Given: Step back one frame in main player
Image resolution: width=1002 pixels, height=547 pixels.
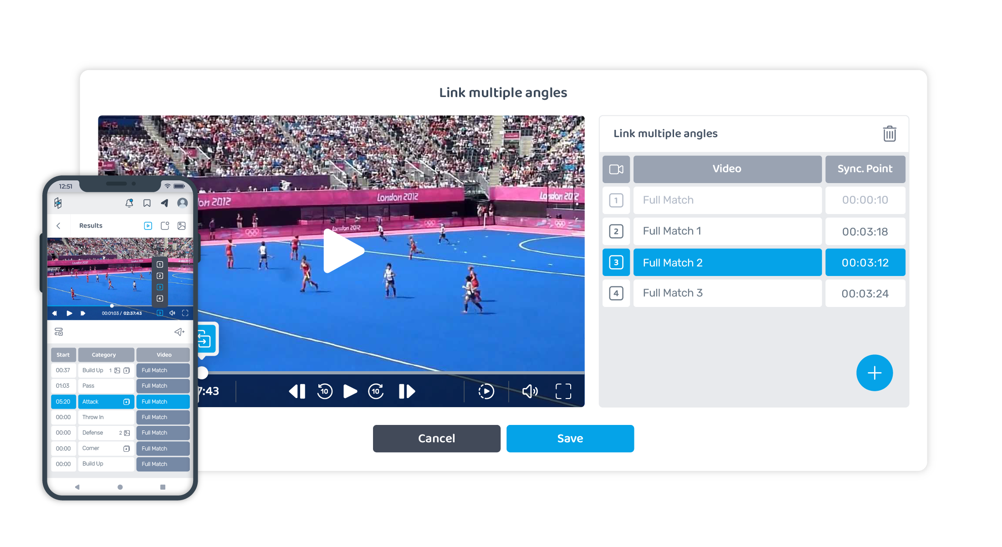Looking at the screenshot, I should 297,391.
